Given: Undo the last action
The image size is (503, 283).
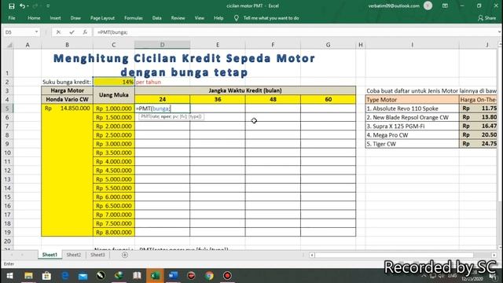Looking at the screenshot, I should [22, 6].
